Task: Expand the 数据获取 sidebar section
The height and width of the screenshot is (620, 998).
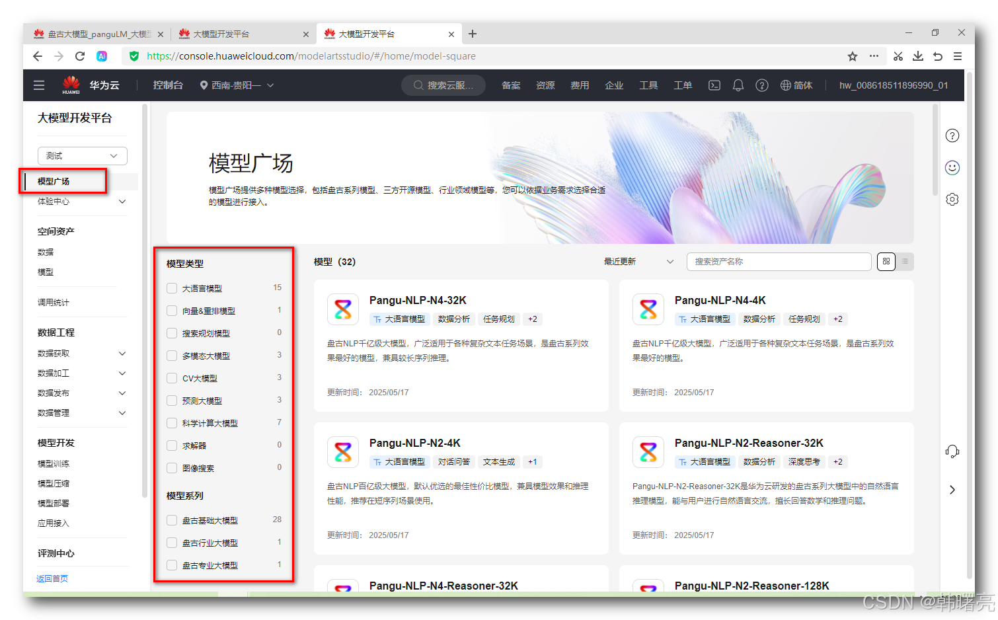Action: (122, 354)
